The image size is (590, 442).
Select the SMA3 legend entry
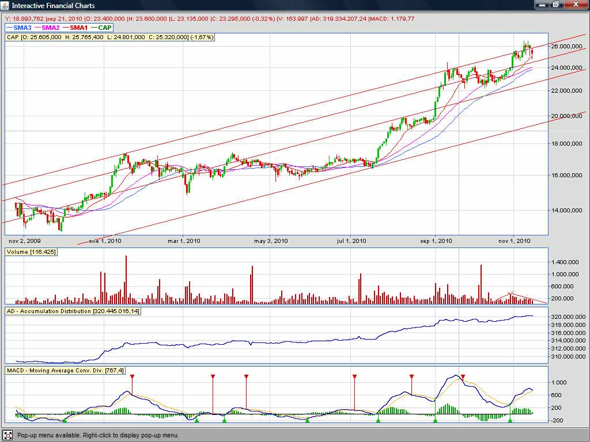19,28
